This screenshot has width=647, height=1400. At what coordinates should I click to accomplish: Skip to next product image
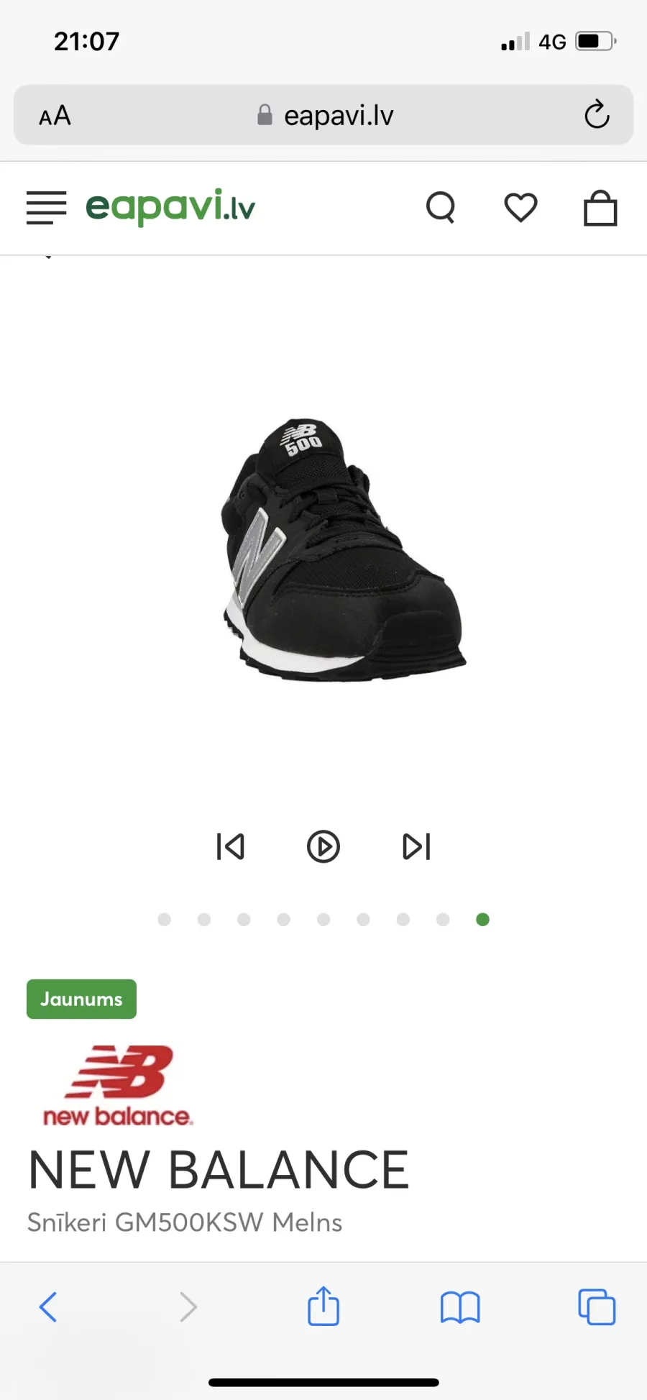(x=417, y=846)
